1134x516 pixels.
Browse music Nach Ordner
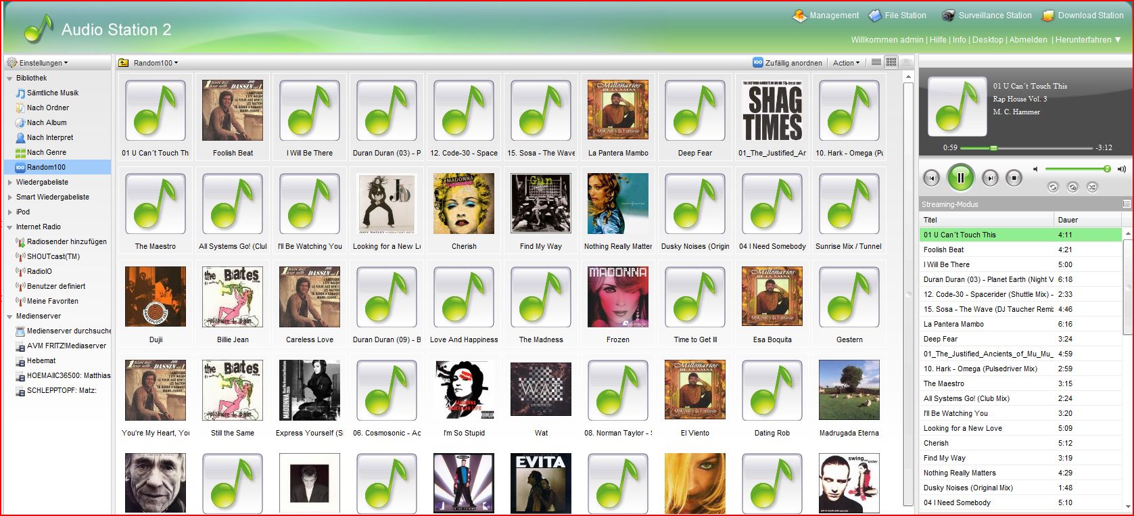tap(48, 108)
